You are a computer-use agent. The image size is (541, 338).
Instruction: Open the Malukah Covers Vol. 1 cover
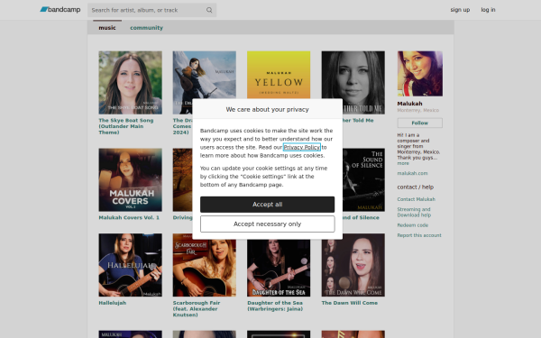point(130,179)
